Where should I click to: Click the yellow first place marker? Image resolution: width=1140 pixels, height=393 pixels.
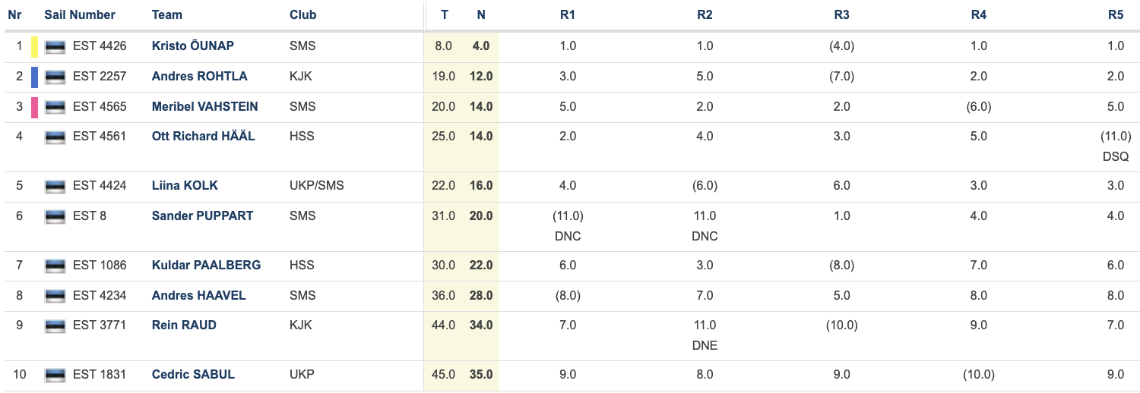pyautogui.click(x=34, y=47)
